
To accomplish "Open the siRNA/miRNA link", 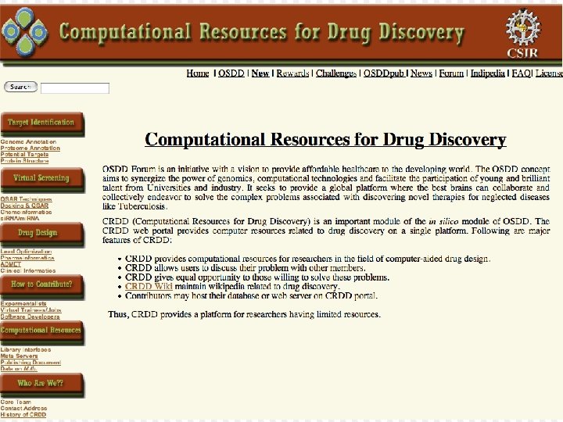I will (20, 219).
